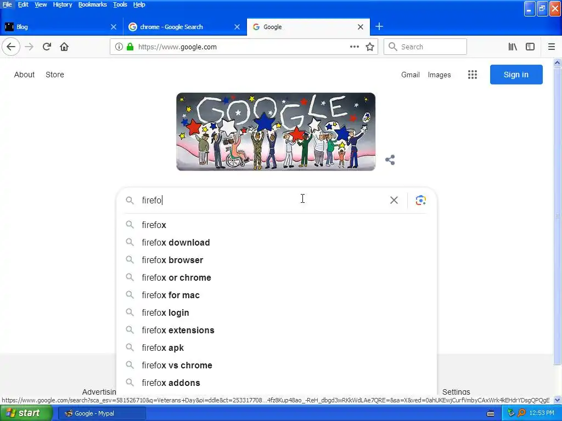Select the "firefox apk" suggestion

click(277, 348)
